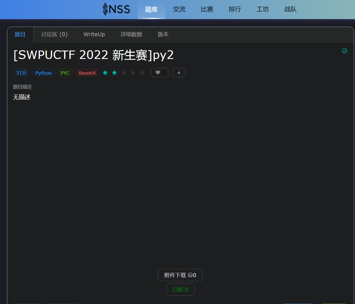Click the plus add-tag button

[179, 73]
